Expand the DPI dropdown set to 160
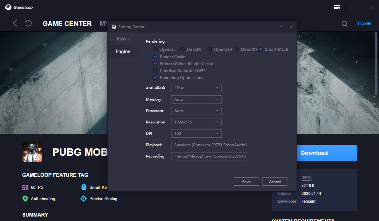379x221 pixels. coord(196,134)
